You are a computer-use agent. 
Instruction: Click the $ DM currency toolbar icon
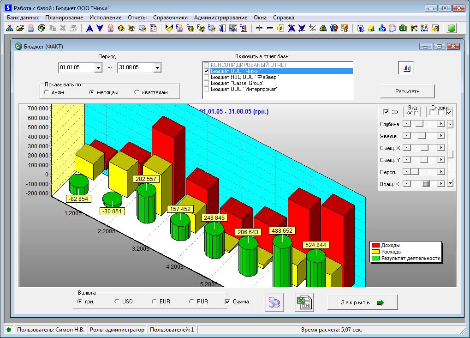[424, 29]
